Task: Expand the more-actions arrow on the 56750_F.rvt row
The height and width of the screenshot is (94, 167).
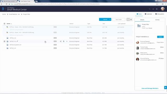Action: pos(67,41)
